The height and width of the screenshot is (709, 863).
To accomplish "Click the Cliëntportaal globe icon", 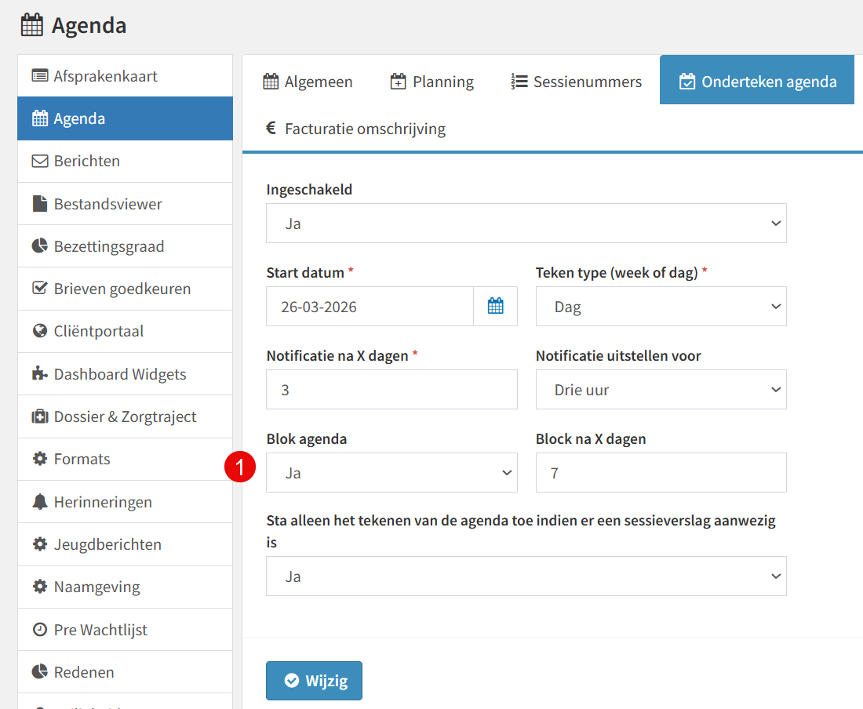I will 40,330.
